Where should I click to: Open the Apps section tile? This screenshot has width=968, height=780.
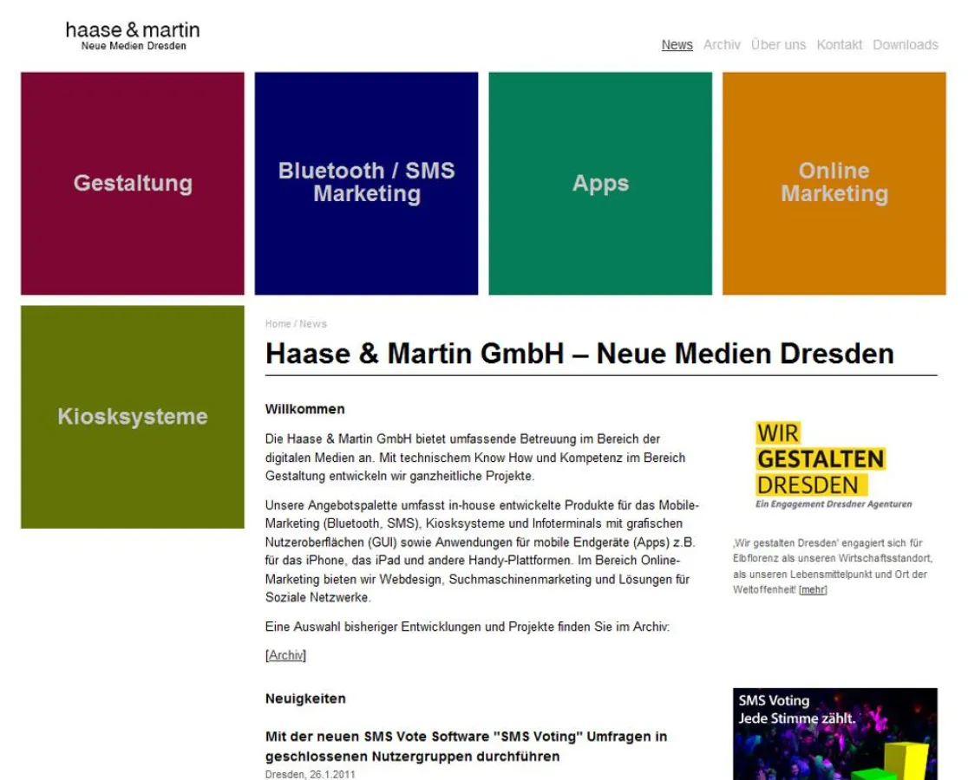tap(601, 182)
